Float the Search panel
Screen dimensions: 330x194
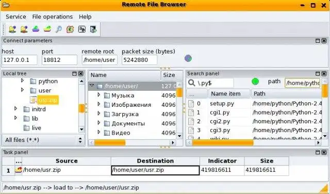(318, 73)
